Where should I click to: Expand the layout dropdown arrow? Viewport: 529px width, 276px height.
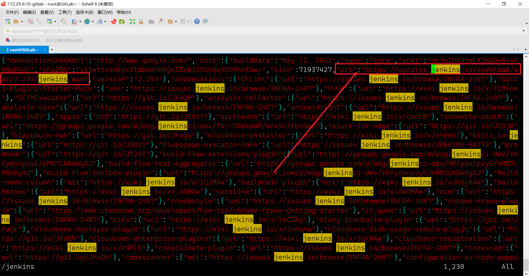(188, 22)
